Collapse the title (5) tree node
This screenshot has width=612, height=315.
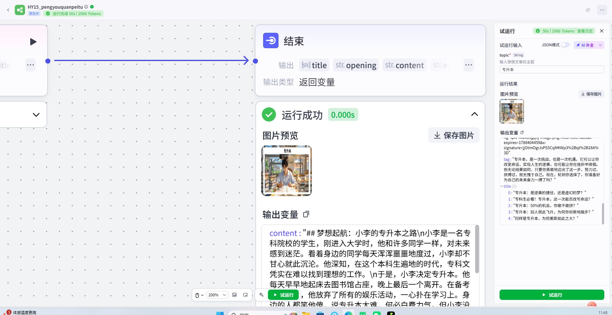[x=502, y=186]
